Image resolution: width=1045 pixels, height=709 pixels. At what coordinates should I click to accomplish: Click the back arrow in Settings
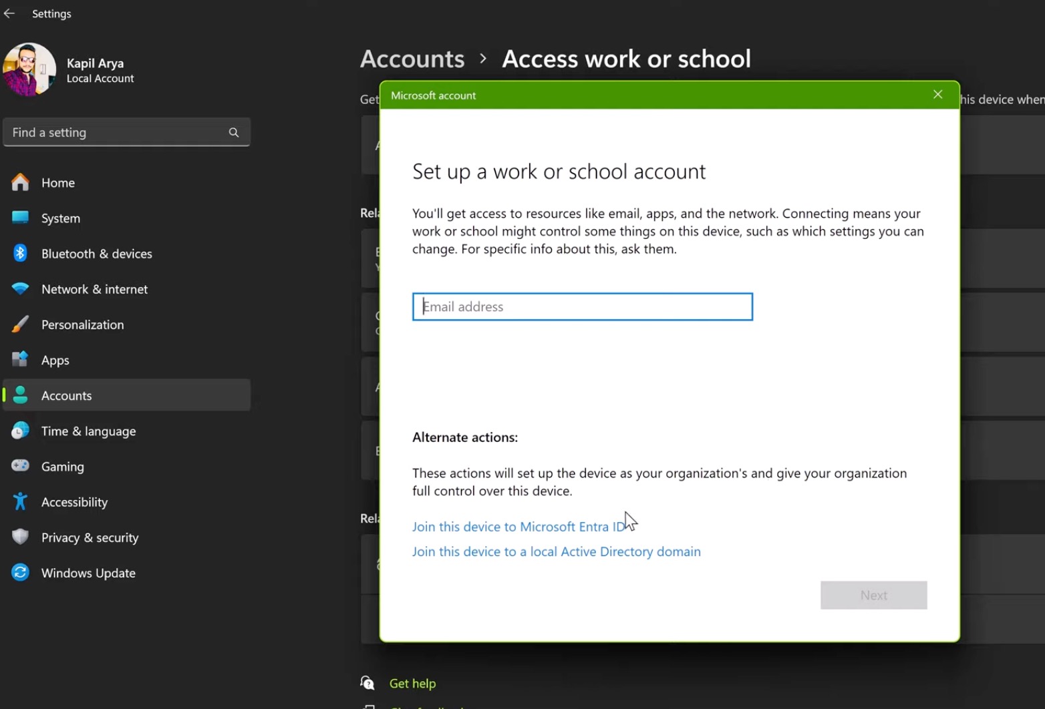coord(9,13)
